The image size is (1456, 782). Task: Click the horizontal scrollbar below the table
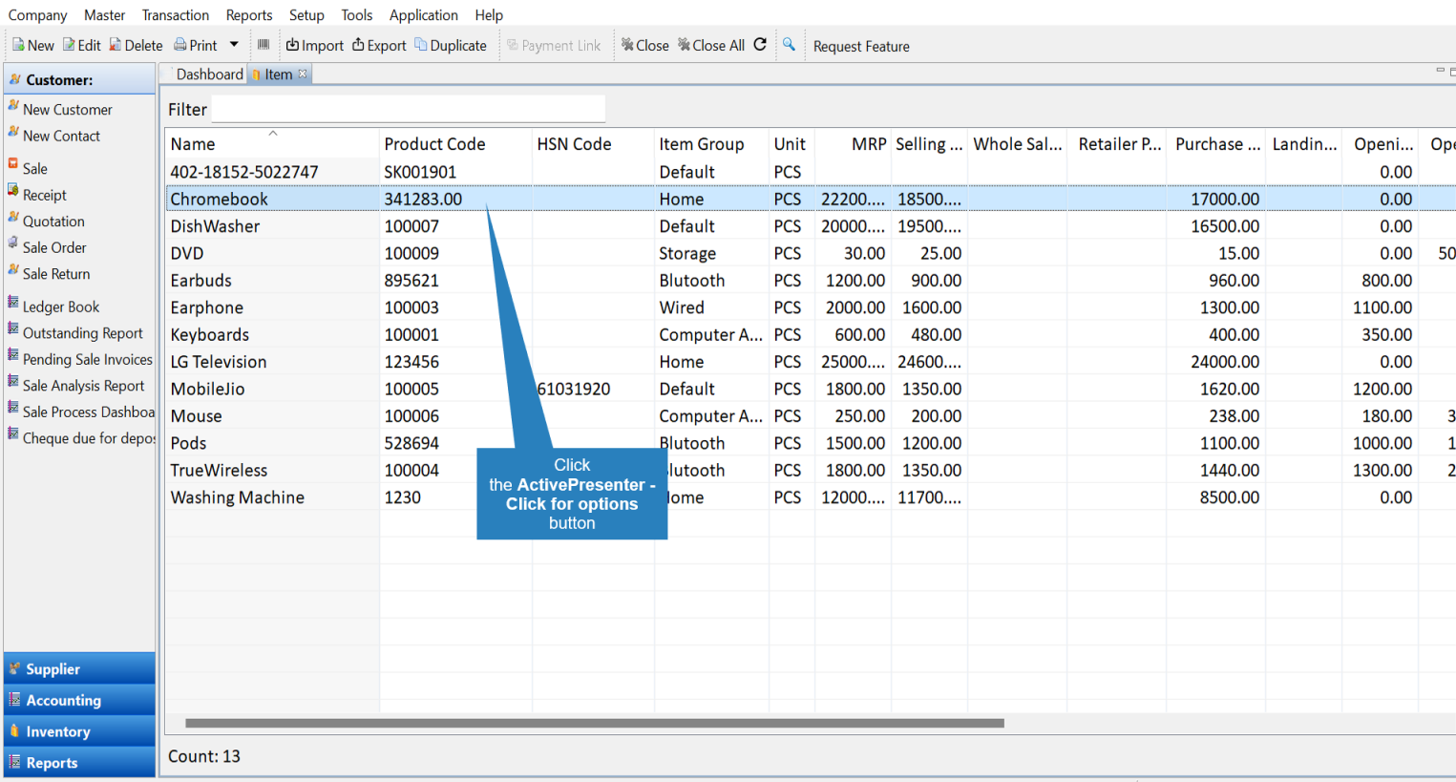[x=594, y=723]
